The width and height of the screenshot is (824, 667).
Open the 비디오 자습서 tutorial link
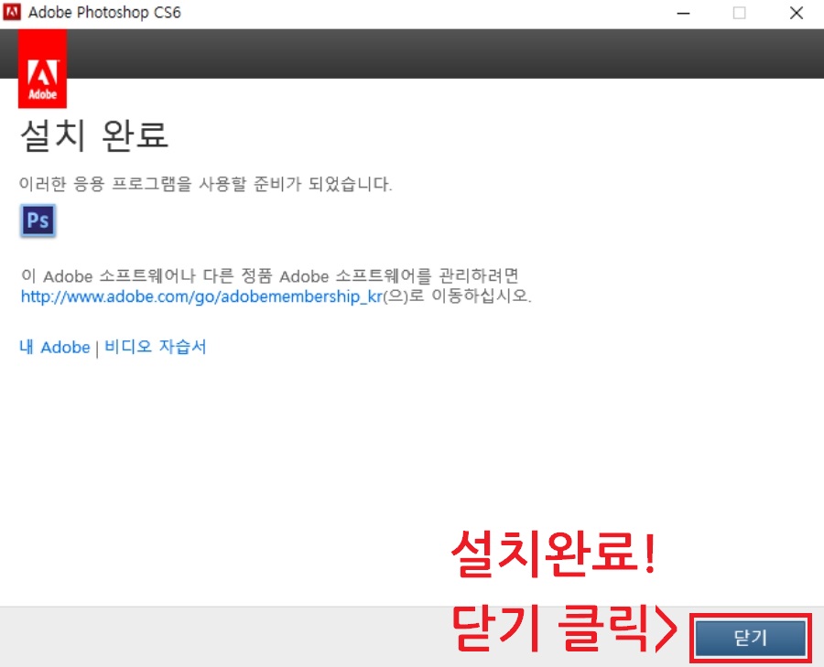[155, 347]
